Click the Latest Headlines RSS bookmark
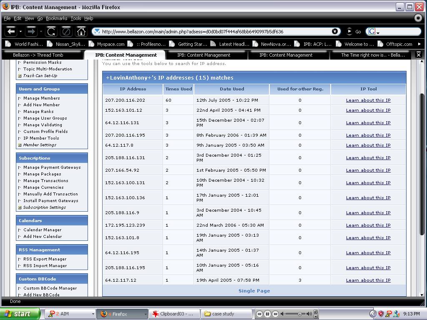 [230, 44]
